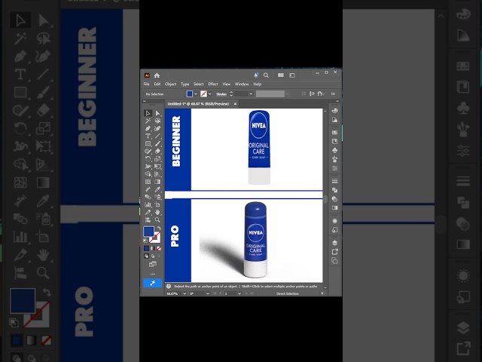Select the Magic Wand tool

148,121
